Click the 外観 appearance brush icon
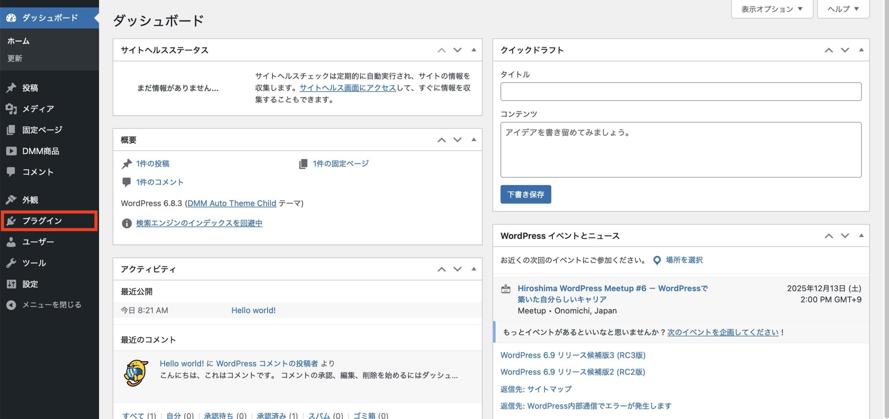The image size is (889, 419). click(x=11, y=200)
